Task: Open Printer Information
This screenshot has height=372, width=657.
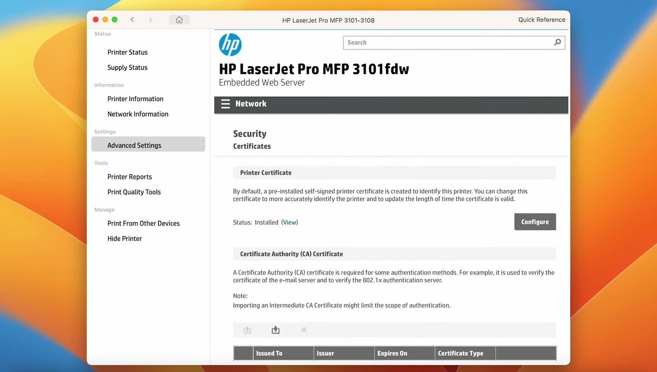Action: (135, 99)
